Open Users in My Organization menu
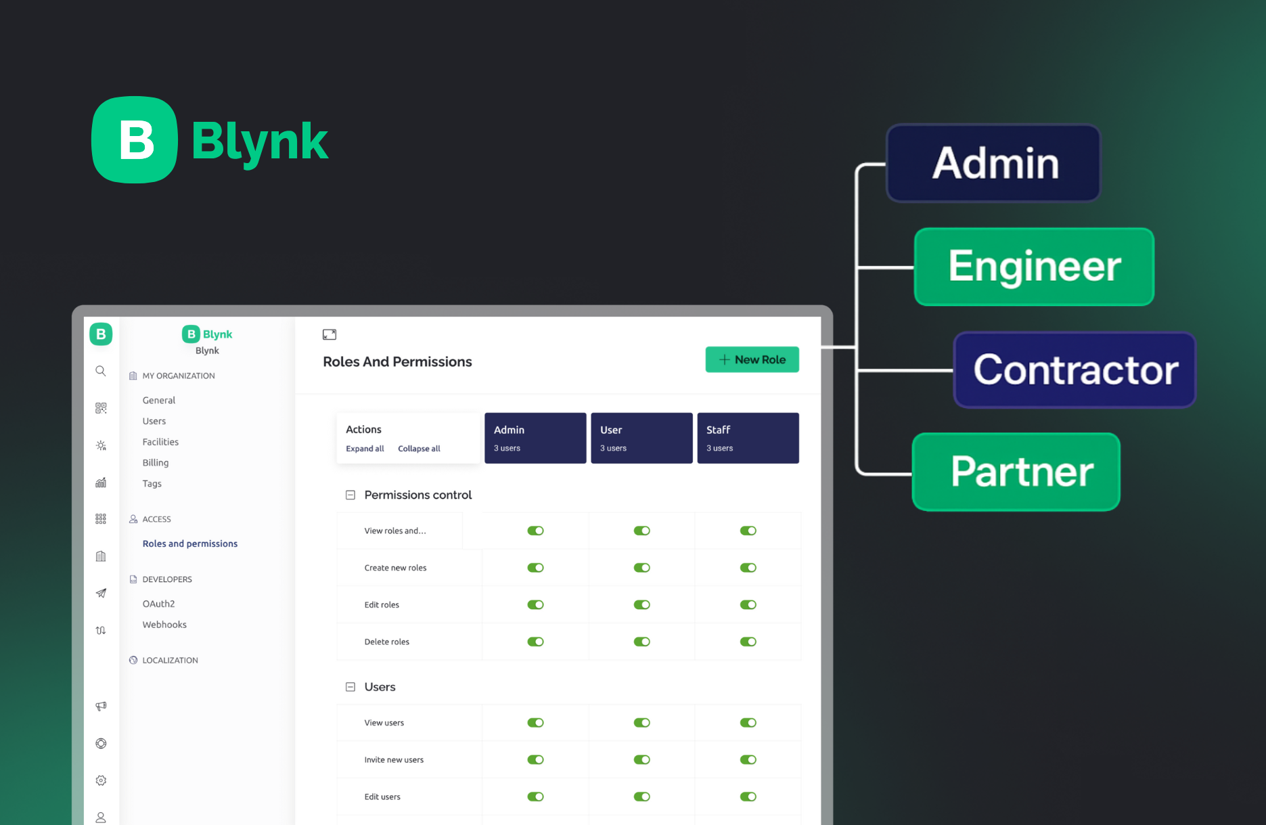This screenshot has width=1266, height=825. 154,421
